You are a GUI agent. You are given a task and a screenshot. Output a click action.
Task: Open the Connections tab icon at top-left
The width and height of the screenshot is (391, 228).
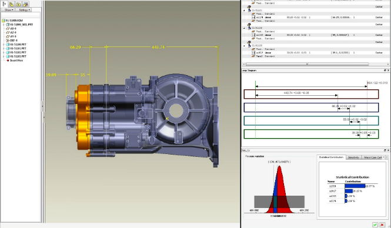click(25, 4)
